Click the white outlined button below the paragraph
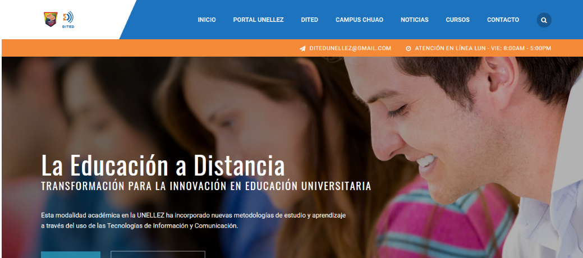583x258 pixels. [x=158, y=255]
